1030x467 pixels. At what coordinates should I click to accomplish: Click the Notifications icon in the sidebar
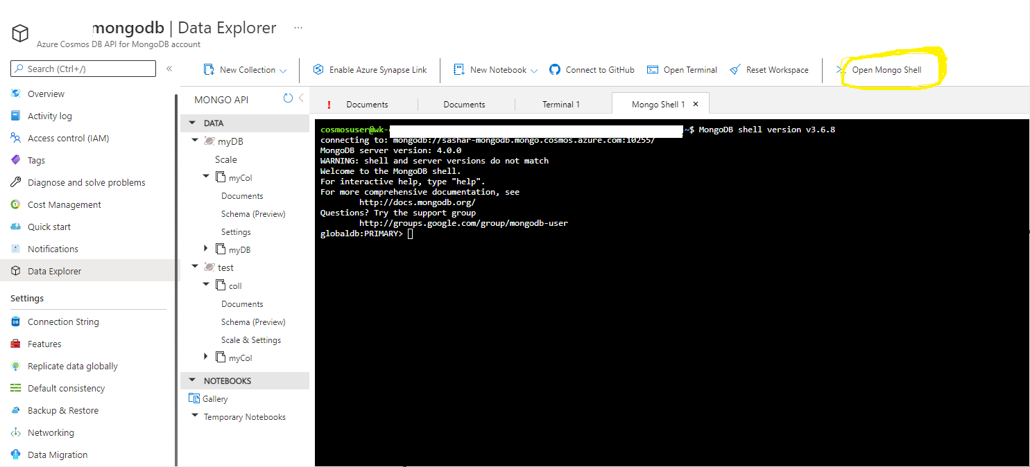(x=15, y=249)
